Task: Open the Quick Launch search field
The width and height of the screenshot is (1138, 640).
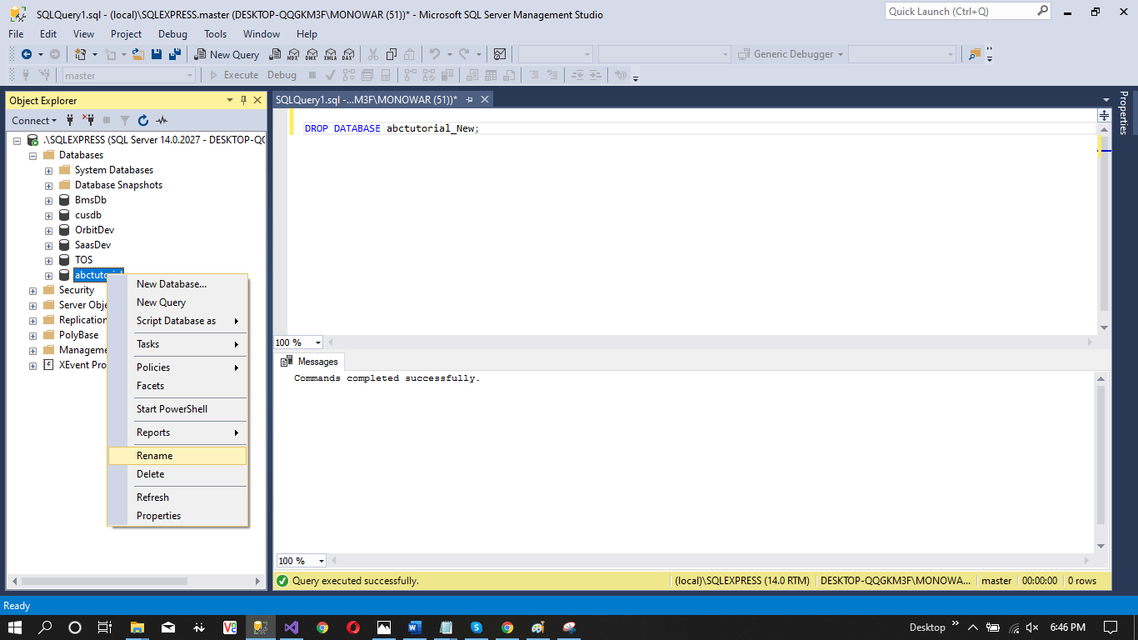Action: 967,12
